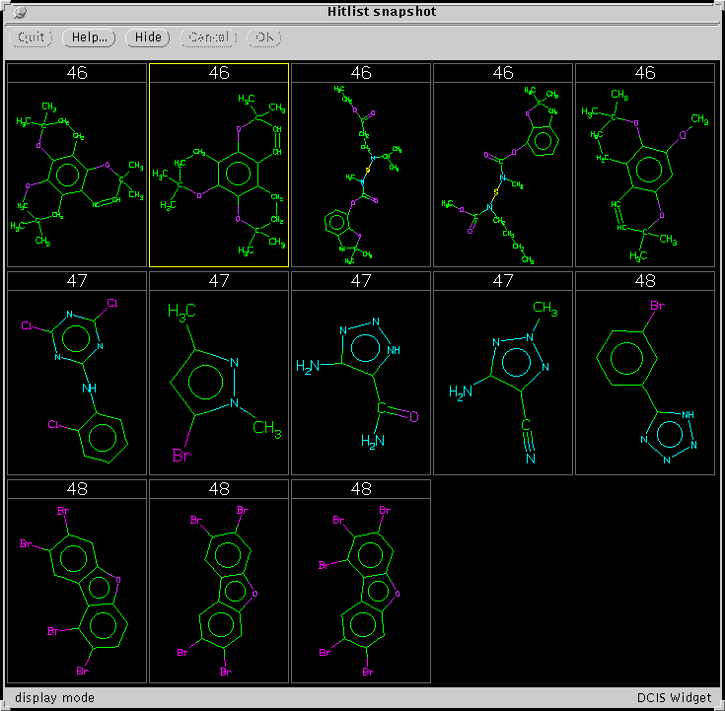
Task: Click the greyed-out OK button
Action: [x=263, y=37]
